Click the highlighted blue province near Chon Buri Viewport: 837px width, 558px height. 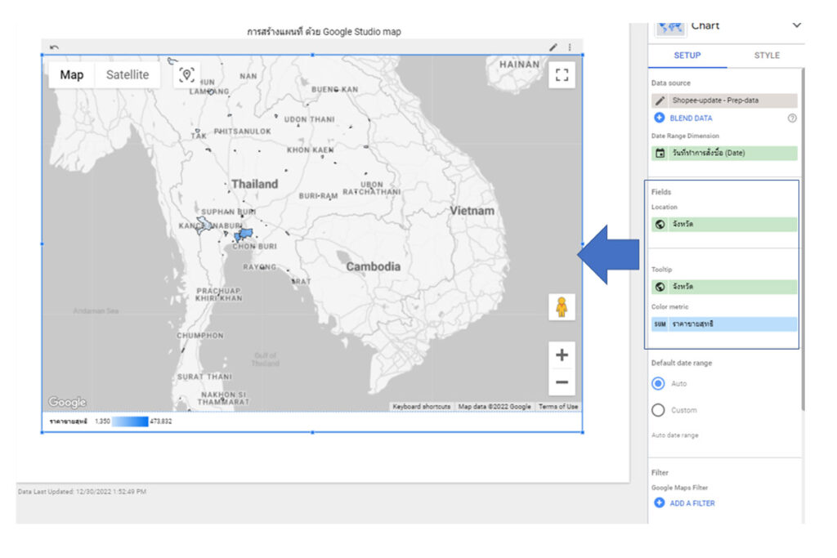click(x=245, y=233)
